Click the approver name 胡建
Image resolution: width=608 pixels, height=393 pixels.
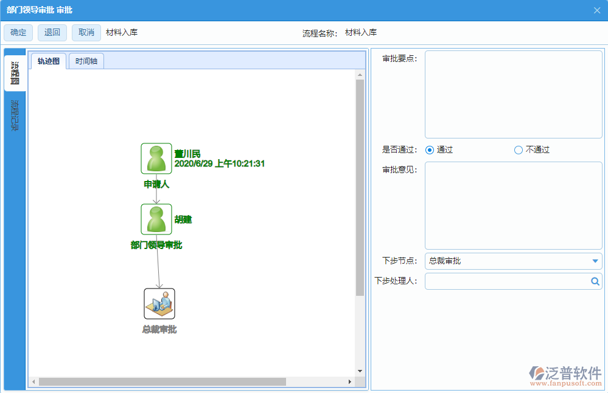click(x=183, y=220)
